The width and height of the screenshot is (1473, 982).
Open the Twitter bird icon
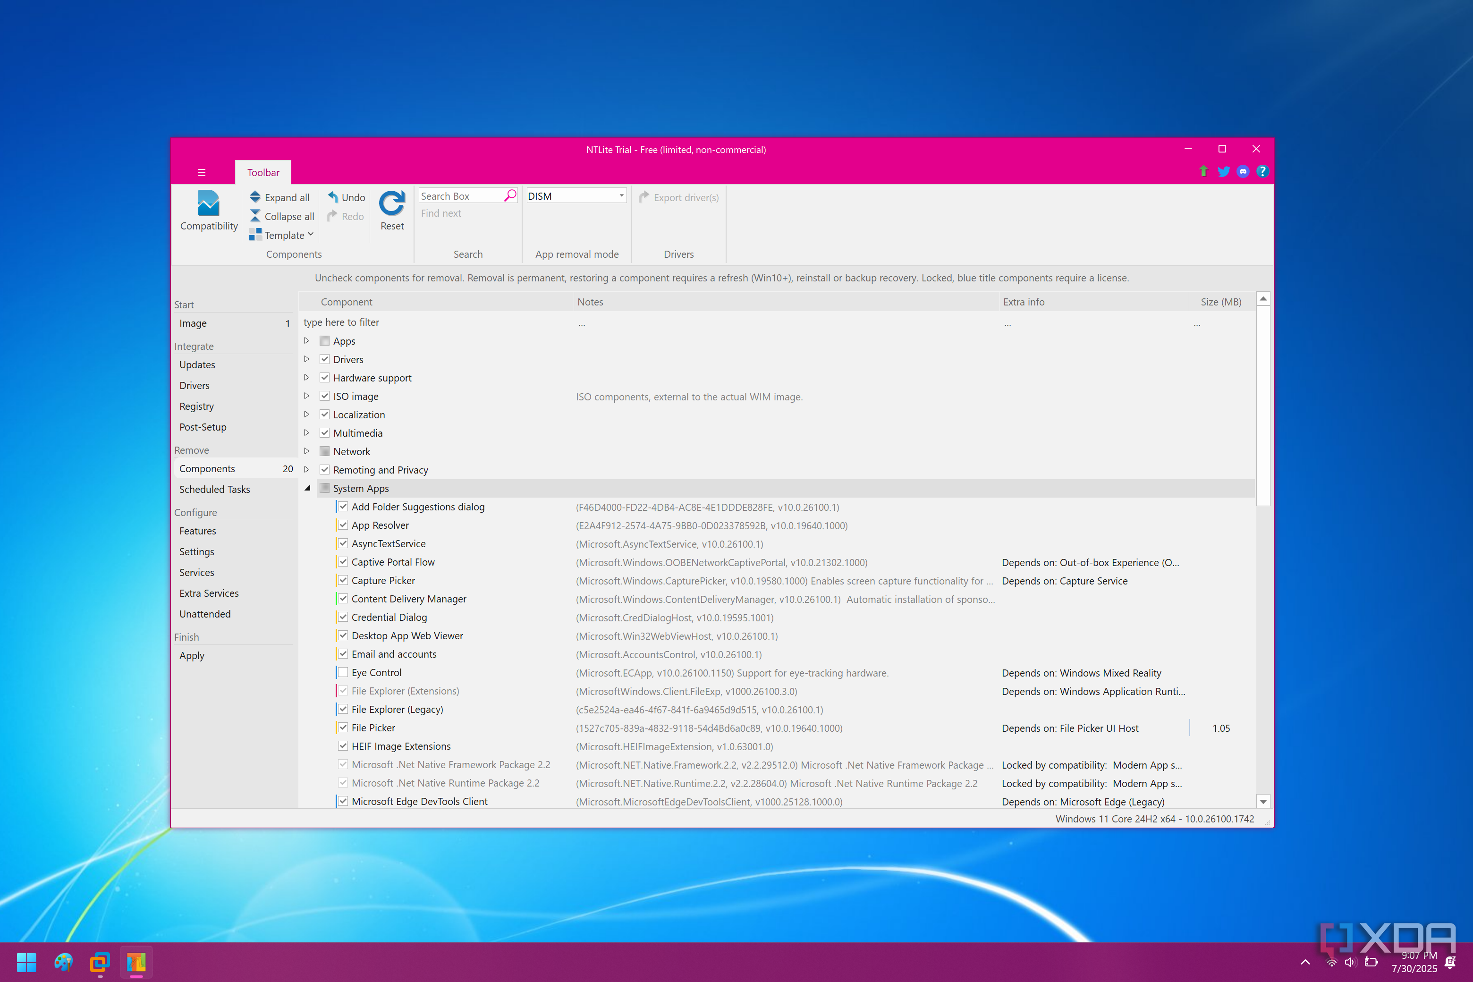coord(1223,171)
